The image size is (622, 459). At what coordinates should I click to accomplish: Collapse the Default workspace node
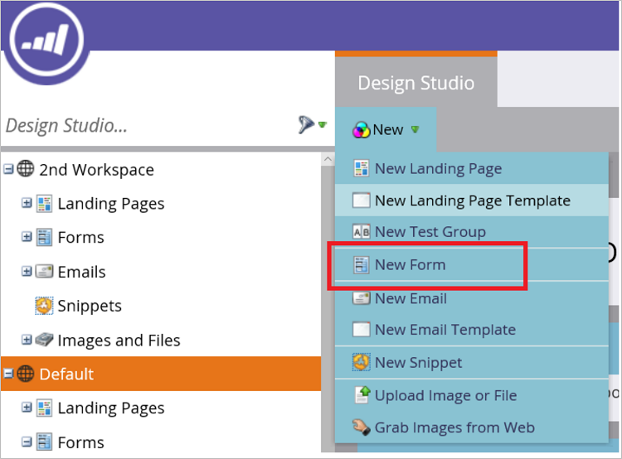pos(8,374)
